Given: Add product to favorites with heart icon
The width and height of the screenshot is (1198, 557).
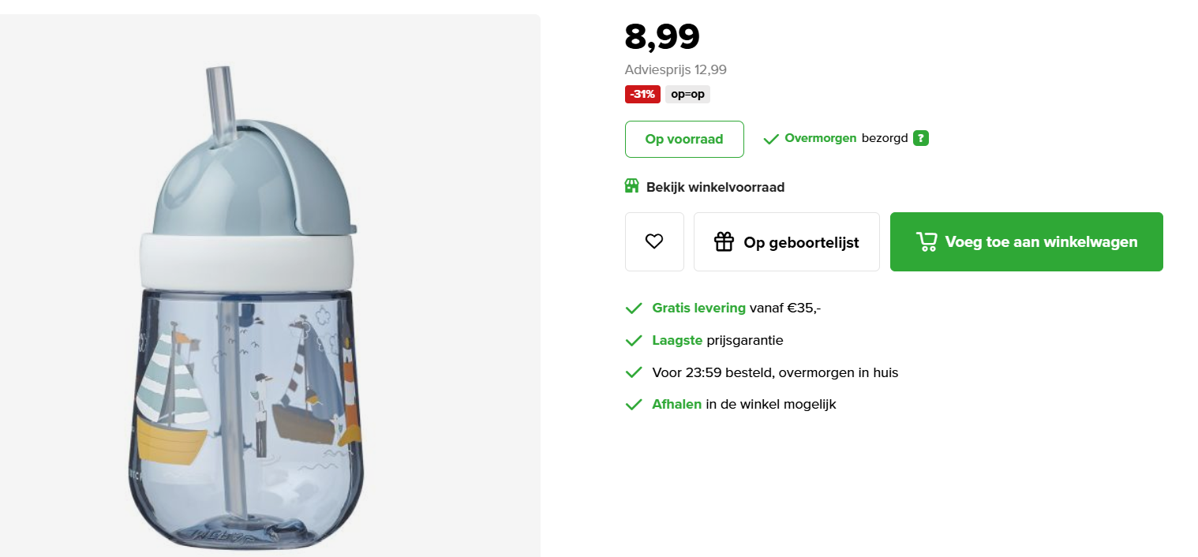Looking at the screenshot, I should pos(654,241).
